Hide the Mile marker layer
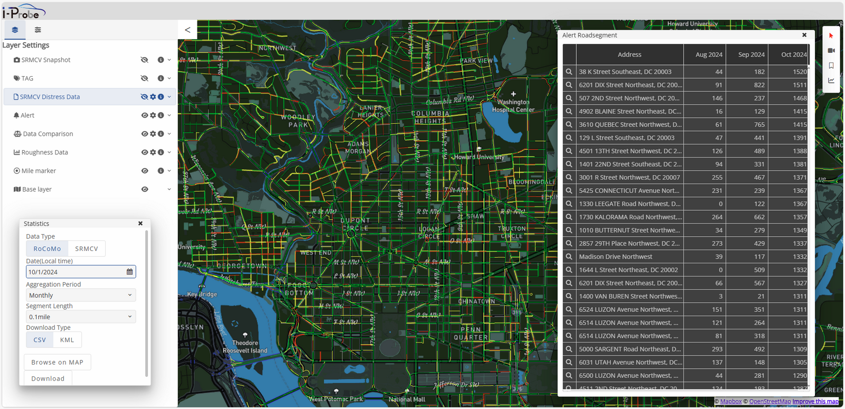 coord(144,171)
